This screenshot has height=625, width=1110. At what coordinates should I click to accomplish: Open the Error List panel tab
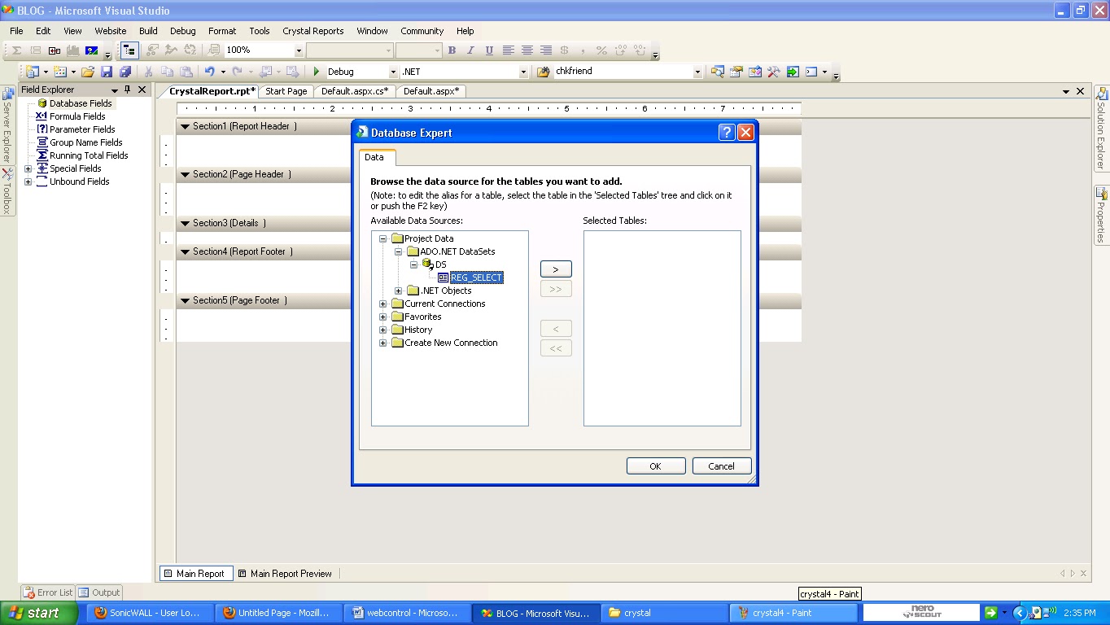[x=48, y=592]
